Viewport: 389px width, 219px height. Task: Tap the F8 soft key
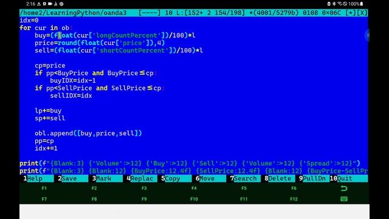point(94,199)
